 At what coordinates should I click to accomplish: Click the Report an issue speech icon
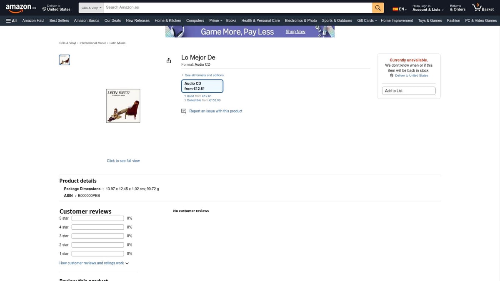(x=184, y=111)
